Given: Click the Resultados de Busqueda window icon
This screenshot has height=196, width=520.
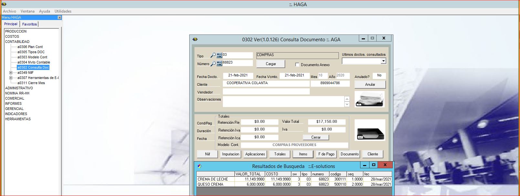Looking at the screenshot, I should coord(200,166).
